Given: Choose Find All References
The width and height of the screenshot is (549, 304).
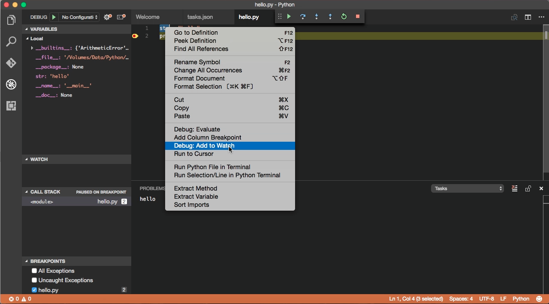Looking at the screenshot, I should (x=230, y=49).
